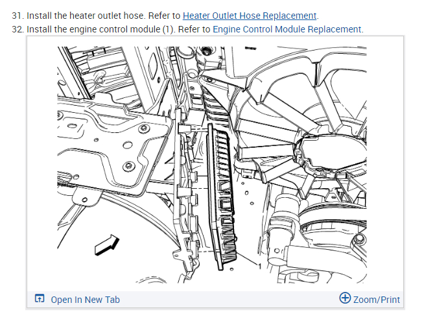
Task: Click the Open In New Tab text label
Action: tap(85, 300)
